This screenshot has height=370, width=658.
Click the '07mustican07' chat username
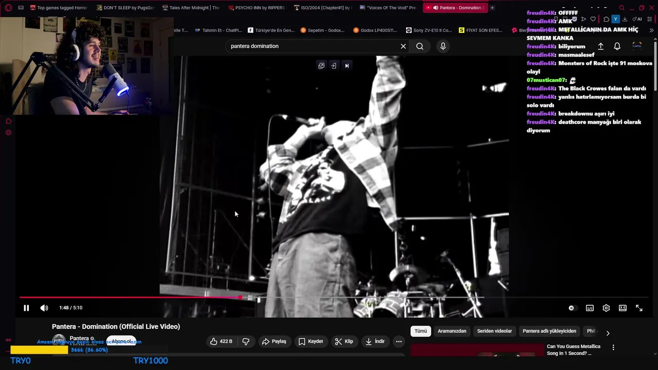pyautogui.click(x=546, y=80)
